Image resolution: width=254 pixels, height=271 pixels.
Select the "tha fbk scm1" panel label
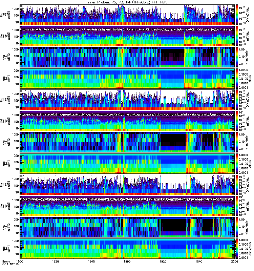(7, 79)
